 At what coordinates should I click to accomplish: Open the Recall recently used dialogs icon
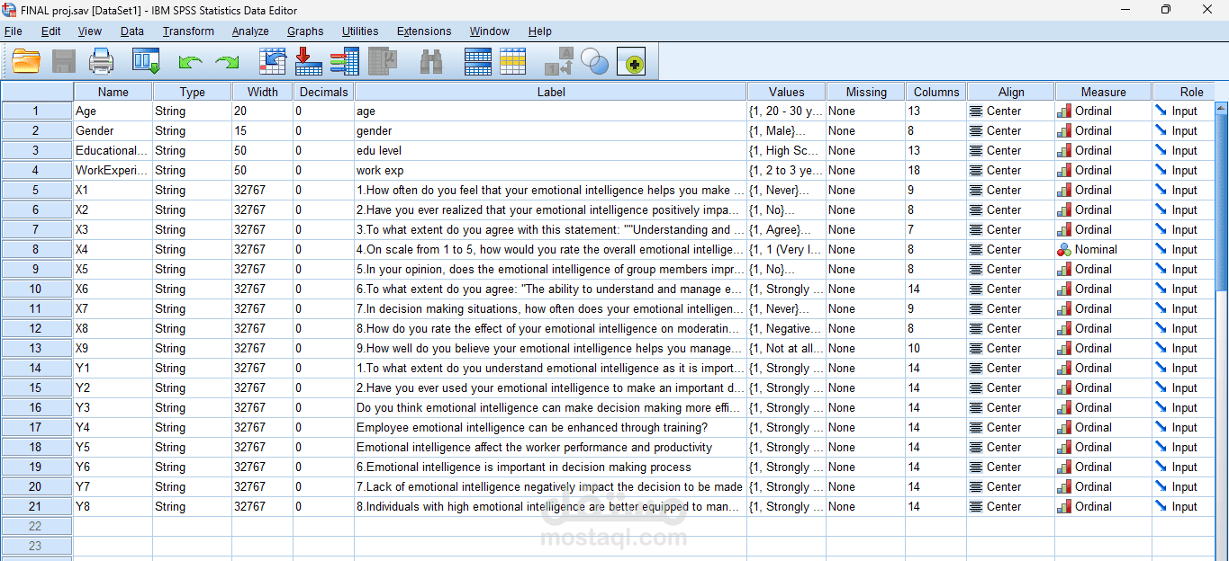146,61
